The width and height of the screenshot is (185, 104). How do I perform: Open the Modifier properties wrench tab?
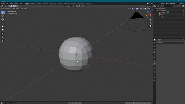(x=154, y=64)
